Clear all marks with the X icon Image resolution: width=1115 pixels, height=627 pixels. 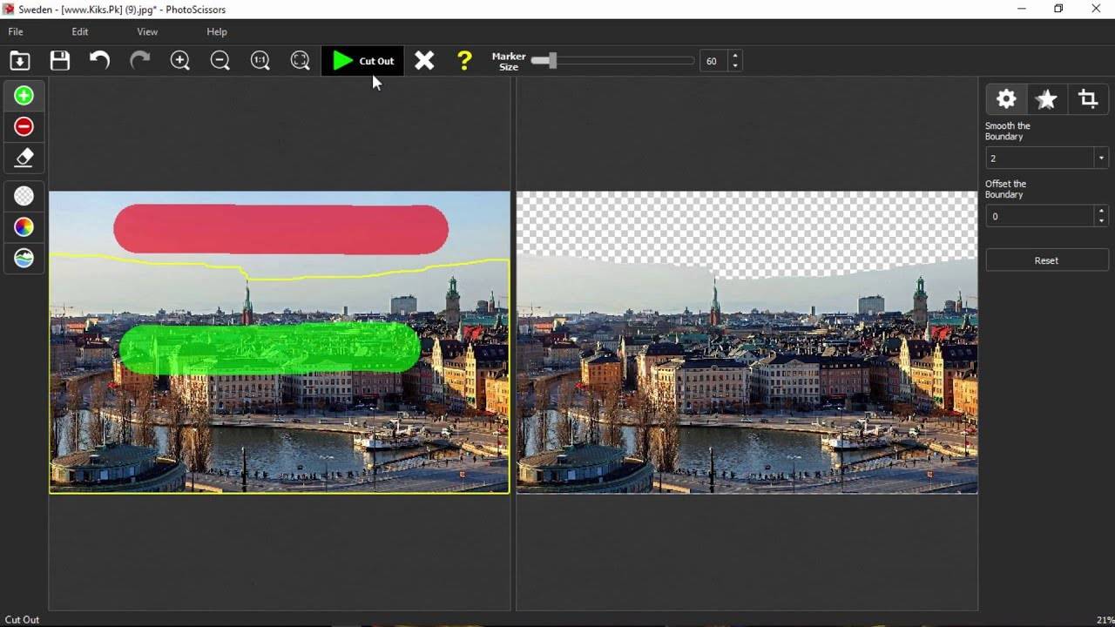click(424, 61)
